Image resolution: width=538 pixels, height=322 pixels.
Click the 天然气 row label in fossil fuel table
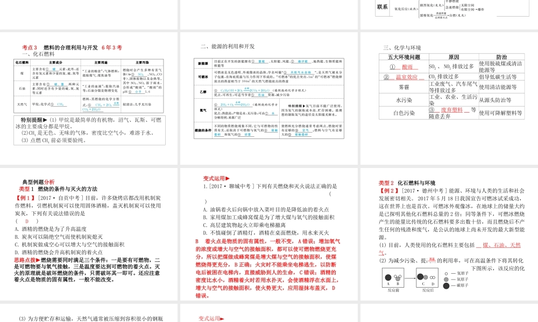coord(22,104)
